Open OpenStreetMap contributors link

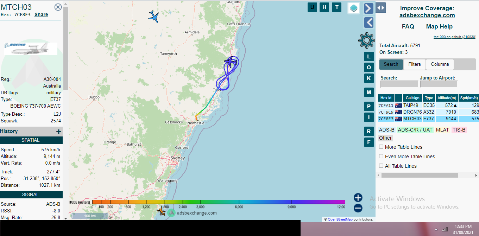(340, 219)
